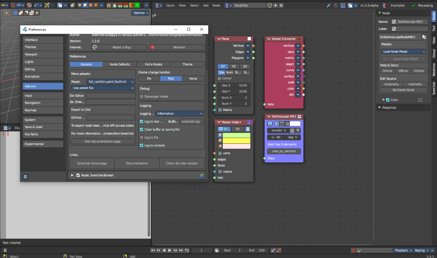
Task: Open the Add menu in node editor
Action: coord(205,5)
